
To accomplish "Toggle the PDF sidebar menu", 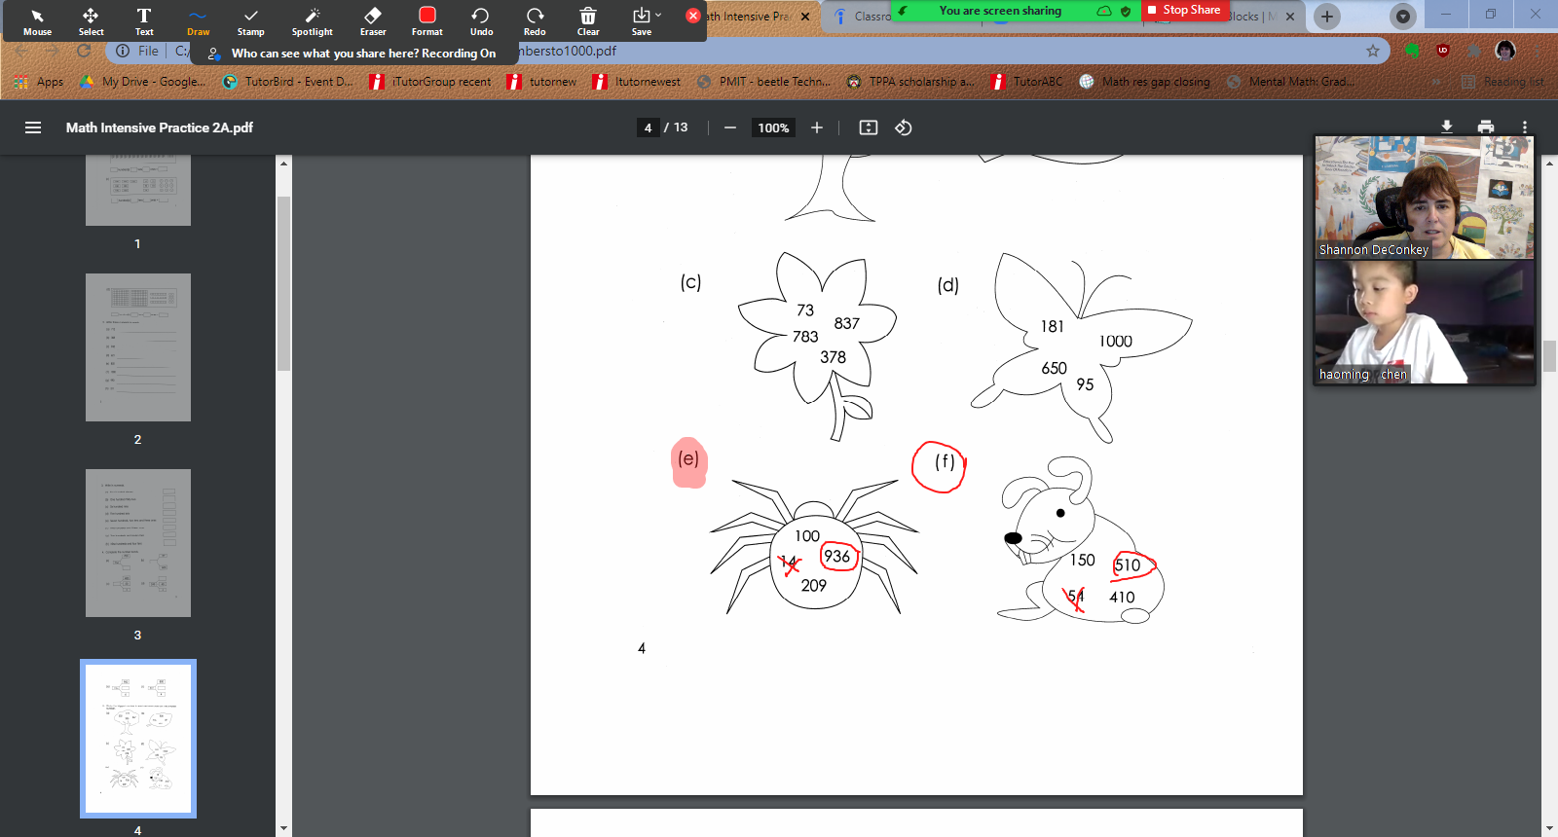I will pos(33,127).
